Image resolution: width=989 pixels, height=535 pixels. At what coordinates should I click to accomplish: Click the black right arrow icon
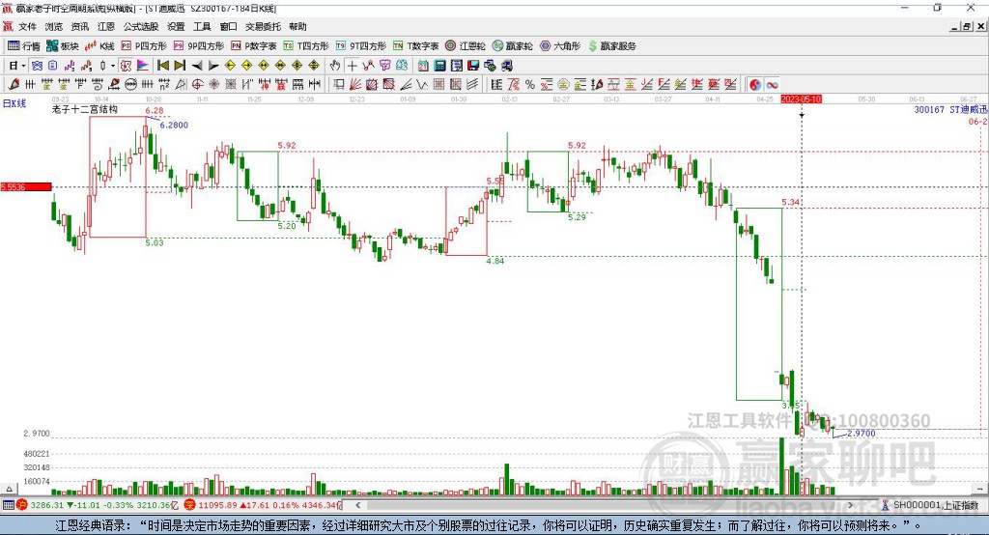click(x=213, y=66)
